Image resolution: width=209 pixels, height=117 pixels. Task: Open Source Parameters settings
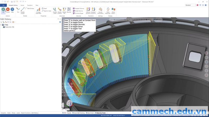(x=100, y=11)
